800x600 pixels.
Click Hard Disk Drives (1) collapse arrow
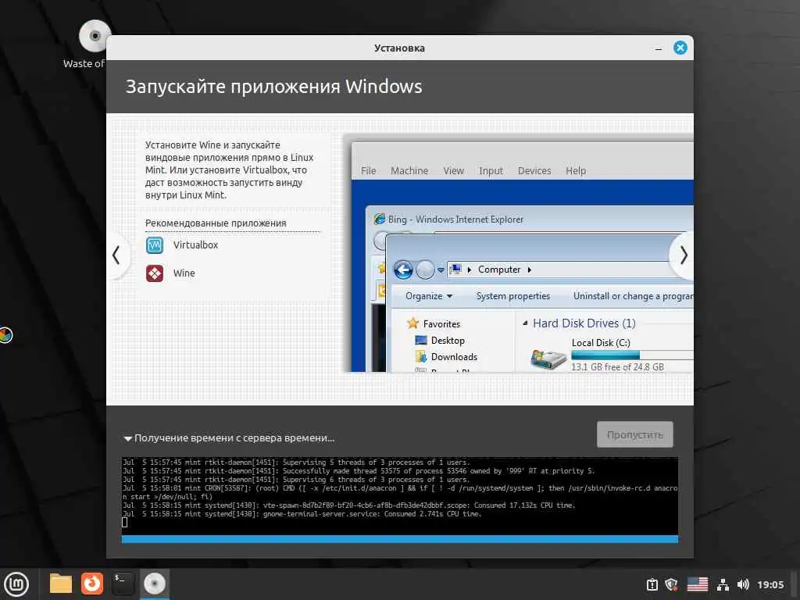[x=525, y=323]
